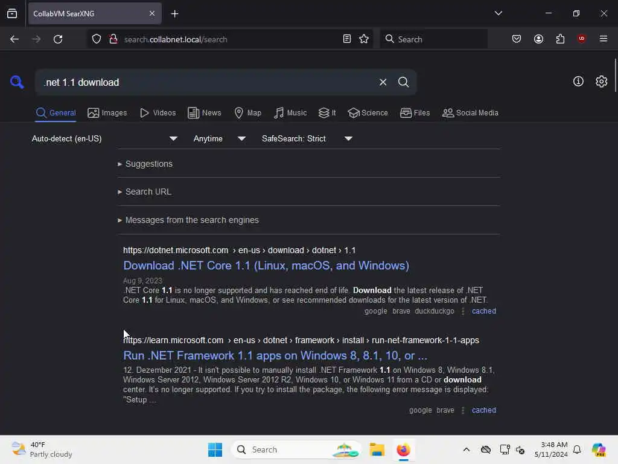Open a new tab with plus button
The height and width of the screenshot is (464, 618).
point(174,14)
